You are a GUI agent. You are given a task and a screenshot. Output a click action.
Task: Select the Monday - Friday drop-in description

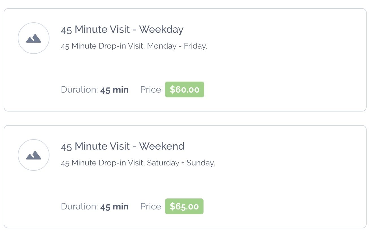click(x=134, y=46)
